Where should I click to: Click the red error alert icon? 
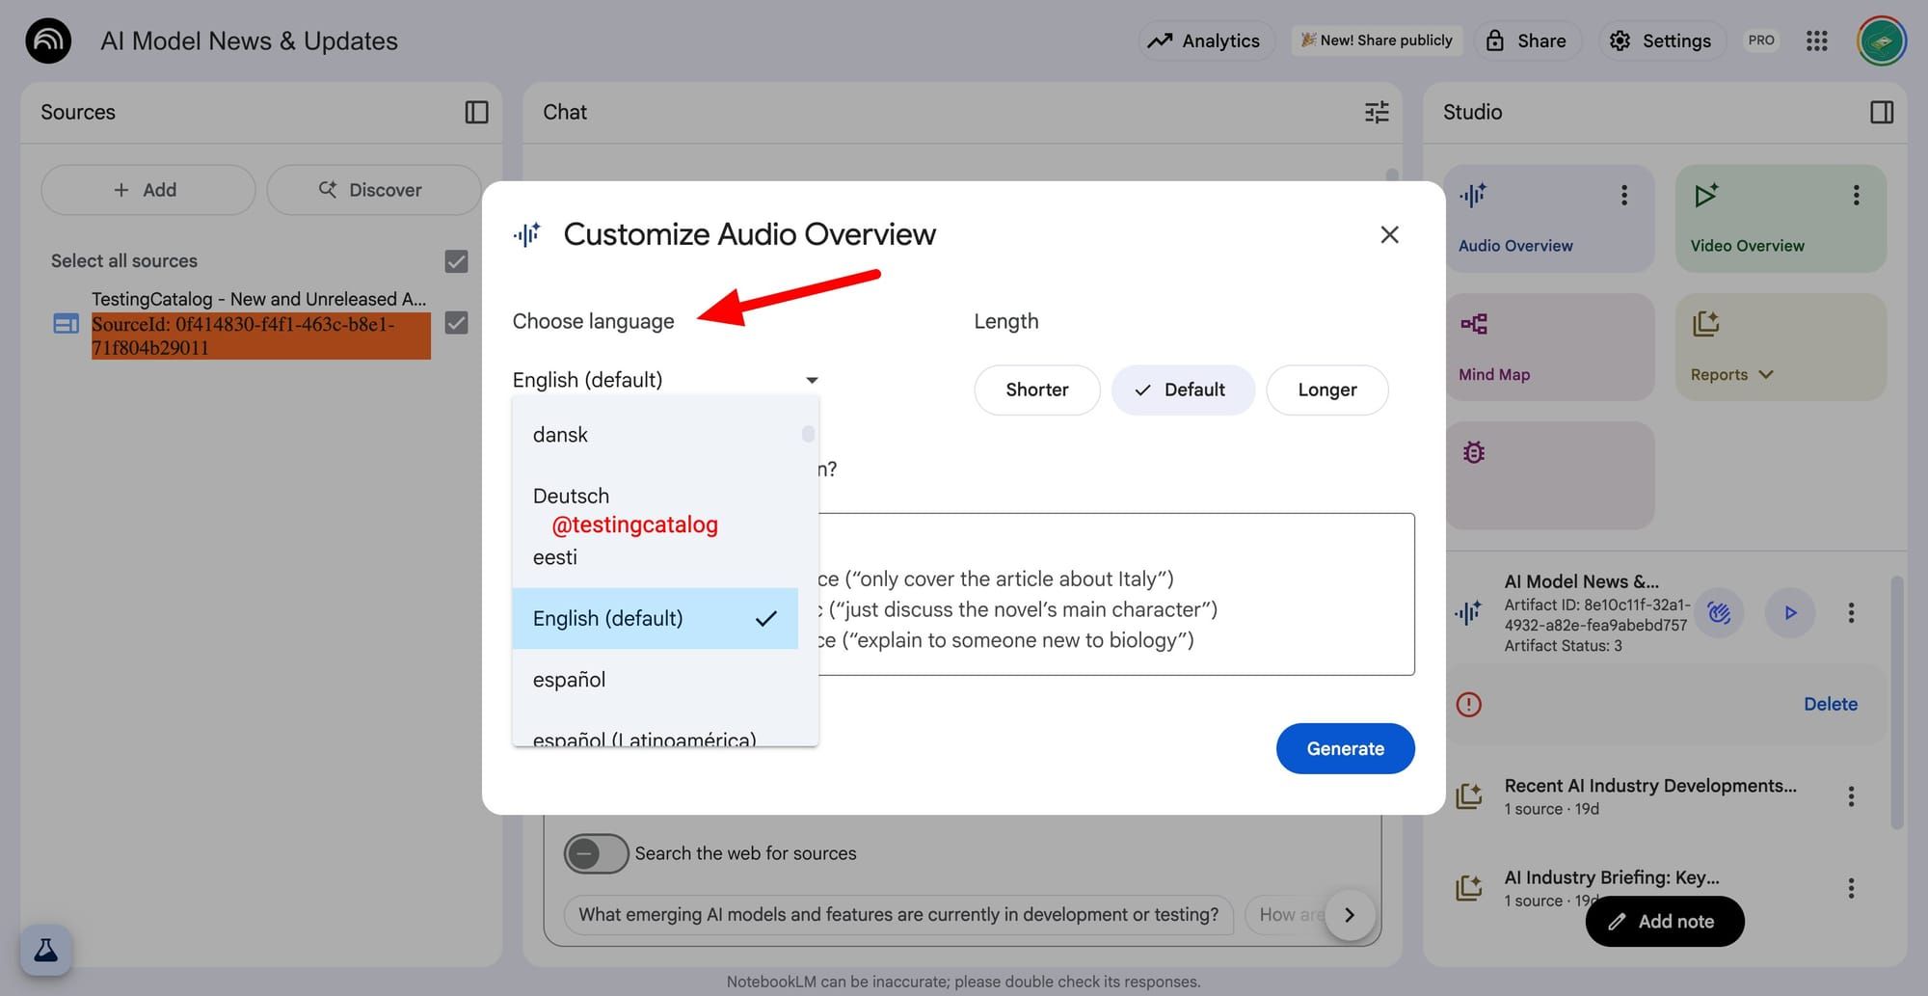(x=1468, y=704)
